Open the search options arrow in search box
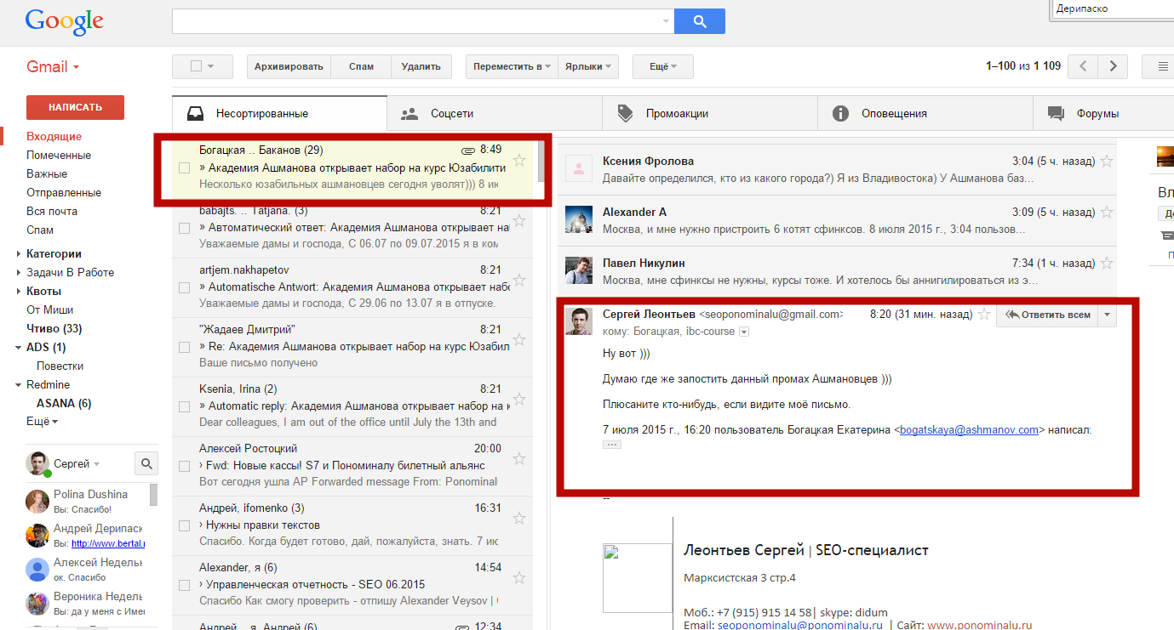Image resolution: width=1174 pixels, height=630 pixels. coord(666,21)
